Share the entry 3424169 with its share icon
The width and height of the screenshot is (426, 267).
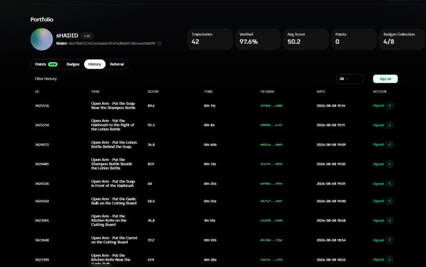(x=389, y=201)
